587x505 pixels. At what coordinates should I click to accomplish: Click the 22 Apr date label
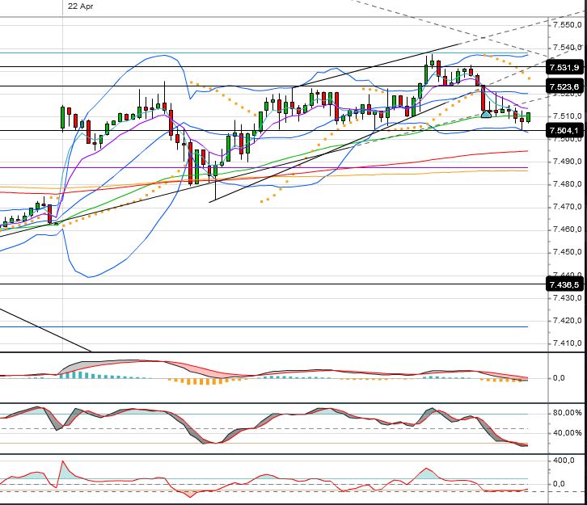(x=81, y=6)
